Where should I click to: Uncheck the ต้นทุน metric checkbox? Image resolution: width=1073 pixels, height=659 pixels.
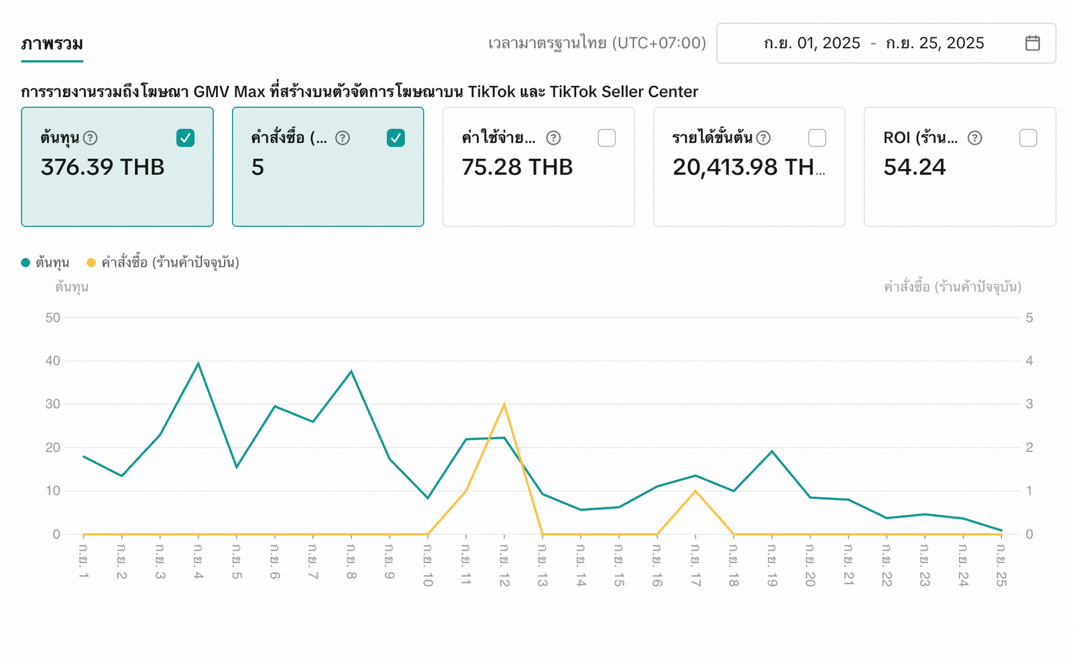[185, 138]
